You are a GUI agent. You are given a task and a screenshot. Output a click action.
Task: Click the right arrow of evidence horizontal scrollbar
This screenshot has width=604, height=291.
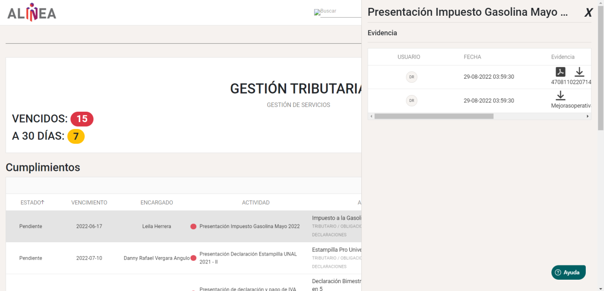point(588,116)
